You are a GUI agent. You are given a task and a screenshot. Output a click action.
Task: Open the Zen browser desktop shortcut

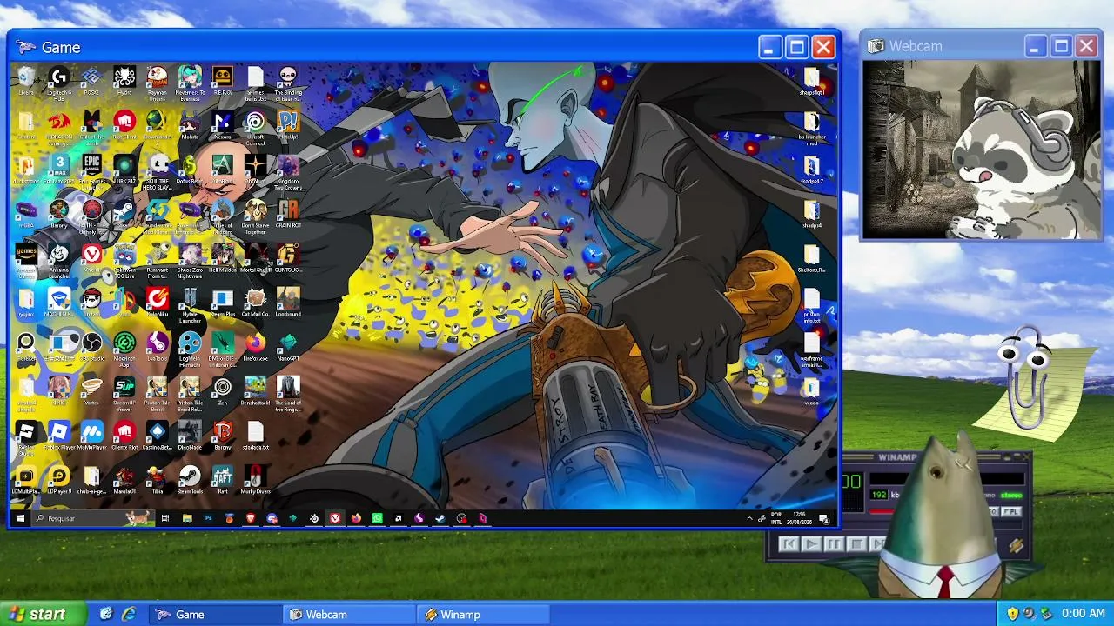223,392
